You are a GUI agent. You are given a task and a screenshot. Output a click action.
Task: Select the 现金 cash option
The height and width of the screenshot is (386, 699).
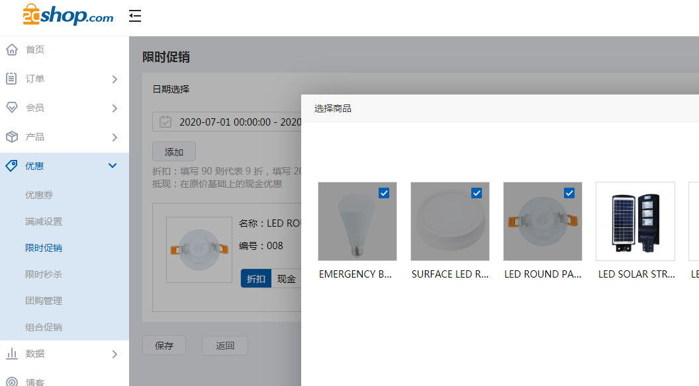pyautogui.click(x=286, y=279)
